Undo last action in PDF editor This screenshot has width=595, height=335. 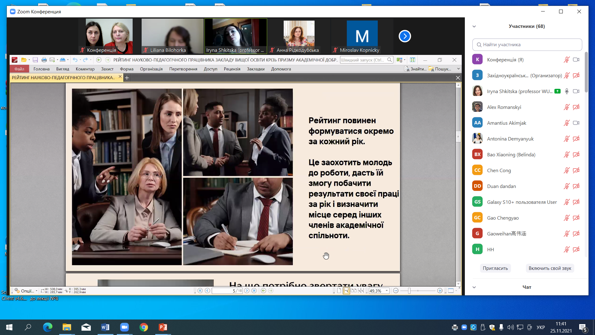75,60
